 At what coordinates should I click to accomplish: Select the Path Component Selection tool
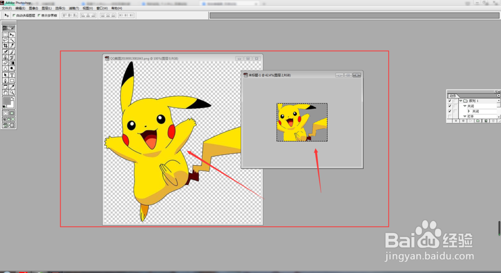(x=5, y=75)
